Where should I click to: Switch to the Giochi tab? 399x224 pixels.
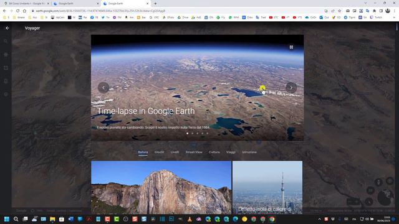point(160,152)
